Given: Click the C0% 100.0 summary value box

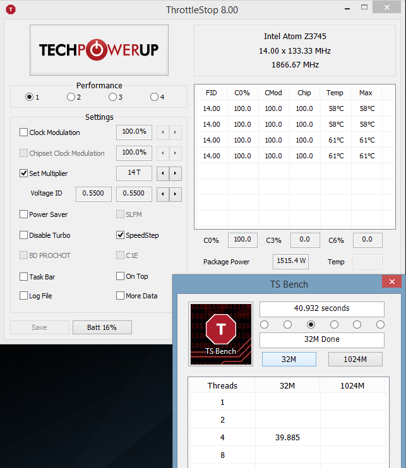Looking at the screenshot, I should tap(242, 240).
